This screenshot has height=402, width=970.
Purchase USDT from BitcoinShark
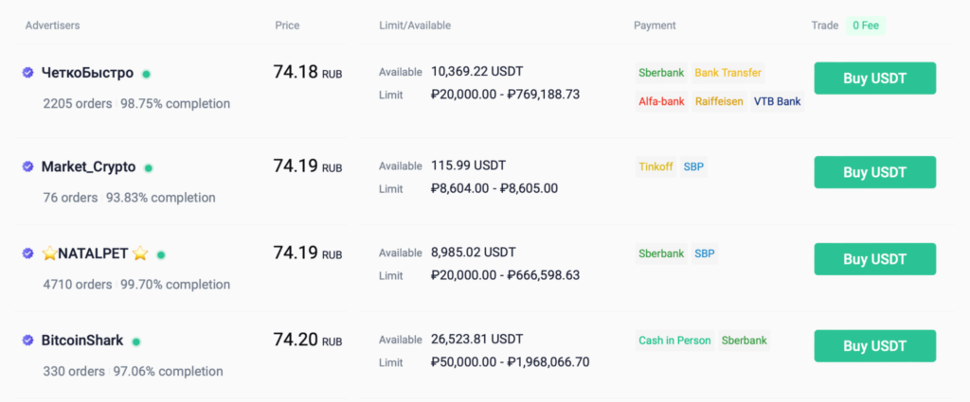pyautogui.click(x=874, y=346)
